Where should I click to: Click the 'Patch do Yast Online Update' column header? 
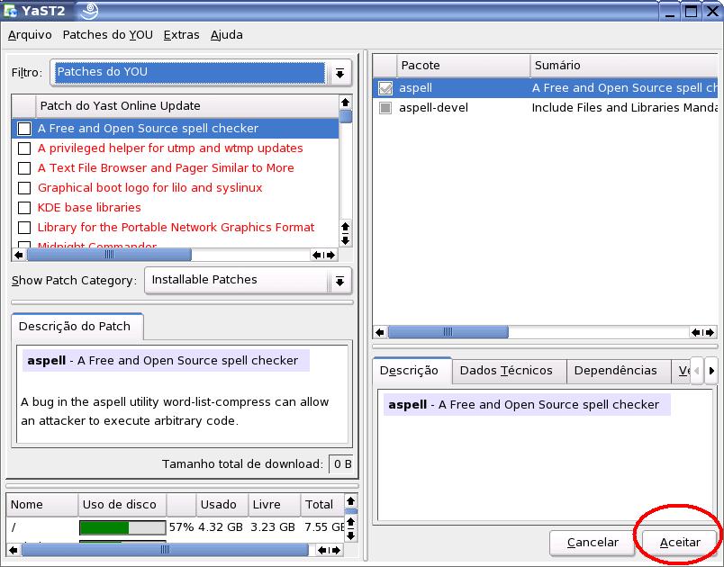pos(187,106)
